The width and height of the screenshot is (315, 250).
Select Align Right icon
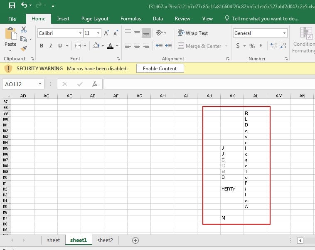coord(146,46)
